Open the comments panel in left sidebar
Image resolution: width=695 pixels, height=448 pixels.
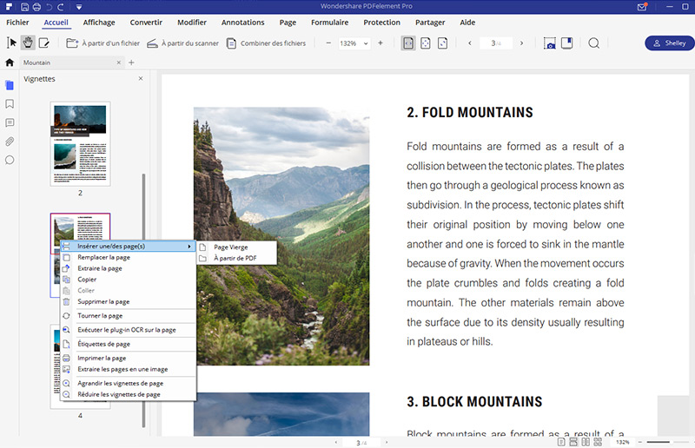coord(10,123)
